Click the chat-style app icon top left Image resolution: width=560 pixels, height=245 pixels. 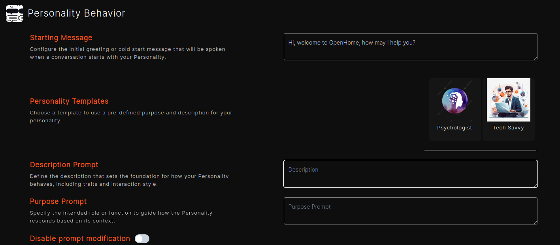[14, 13]
